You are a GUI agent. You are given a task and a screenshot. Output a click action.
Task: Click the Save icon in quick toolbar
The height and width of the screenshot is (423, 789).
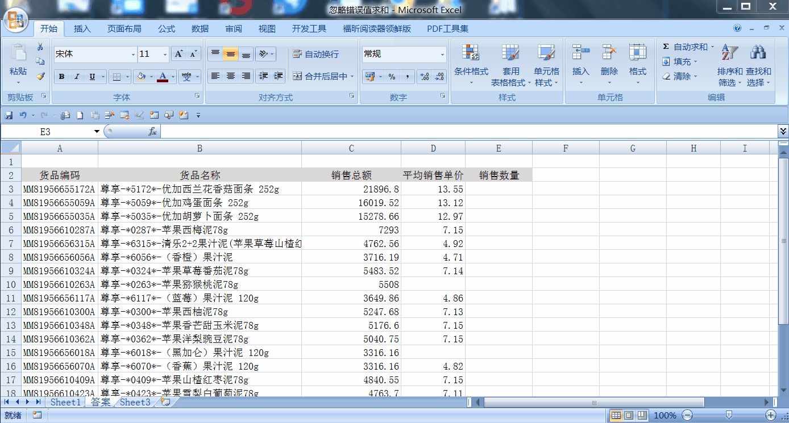[x=9, y=115]
